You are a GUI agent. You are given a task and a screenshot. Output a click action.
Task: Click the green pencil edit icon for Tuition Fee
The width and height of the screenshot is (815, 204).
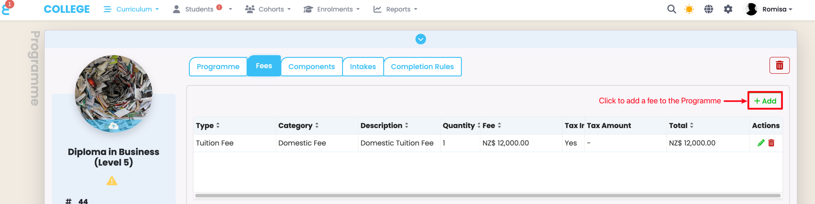[x=761, y=143]
